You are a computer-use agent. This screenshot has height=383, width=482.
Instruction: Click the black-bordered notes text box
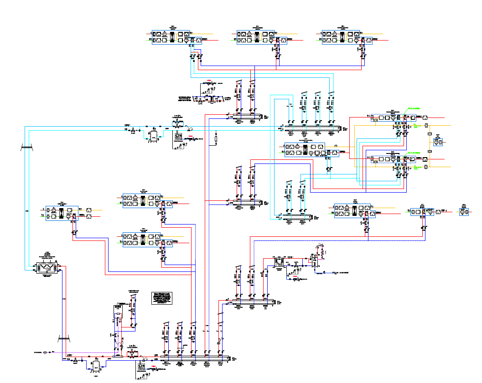162,298
